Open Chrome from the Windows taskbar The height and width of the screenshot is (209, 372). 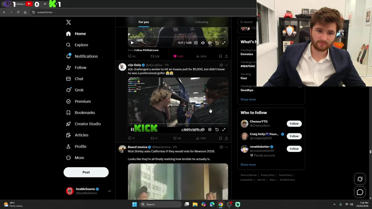click(x=221, y=204)
